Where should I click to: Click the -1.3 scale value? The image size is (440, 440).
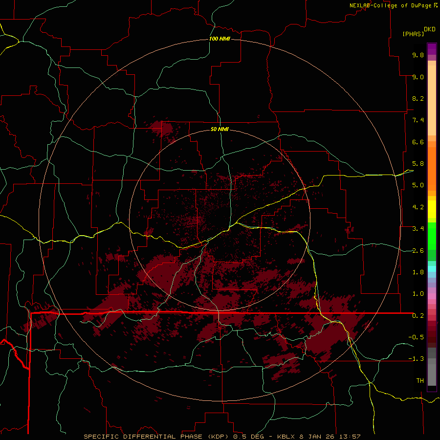coord(416,359)
